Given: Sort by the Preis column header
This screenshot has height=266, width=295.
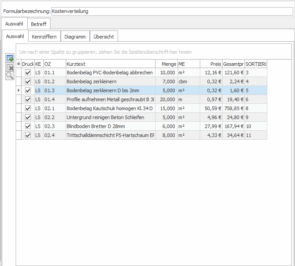Looking at the screenshot, I should pyautogui.click(x=211, y=64).
